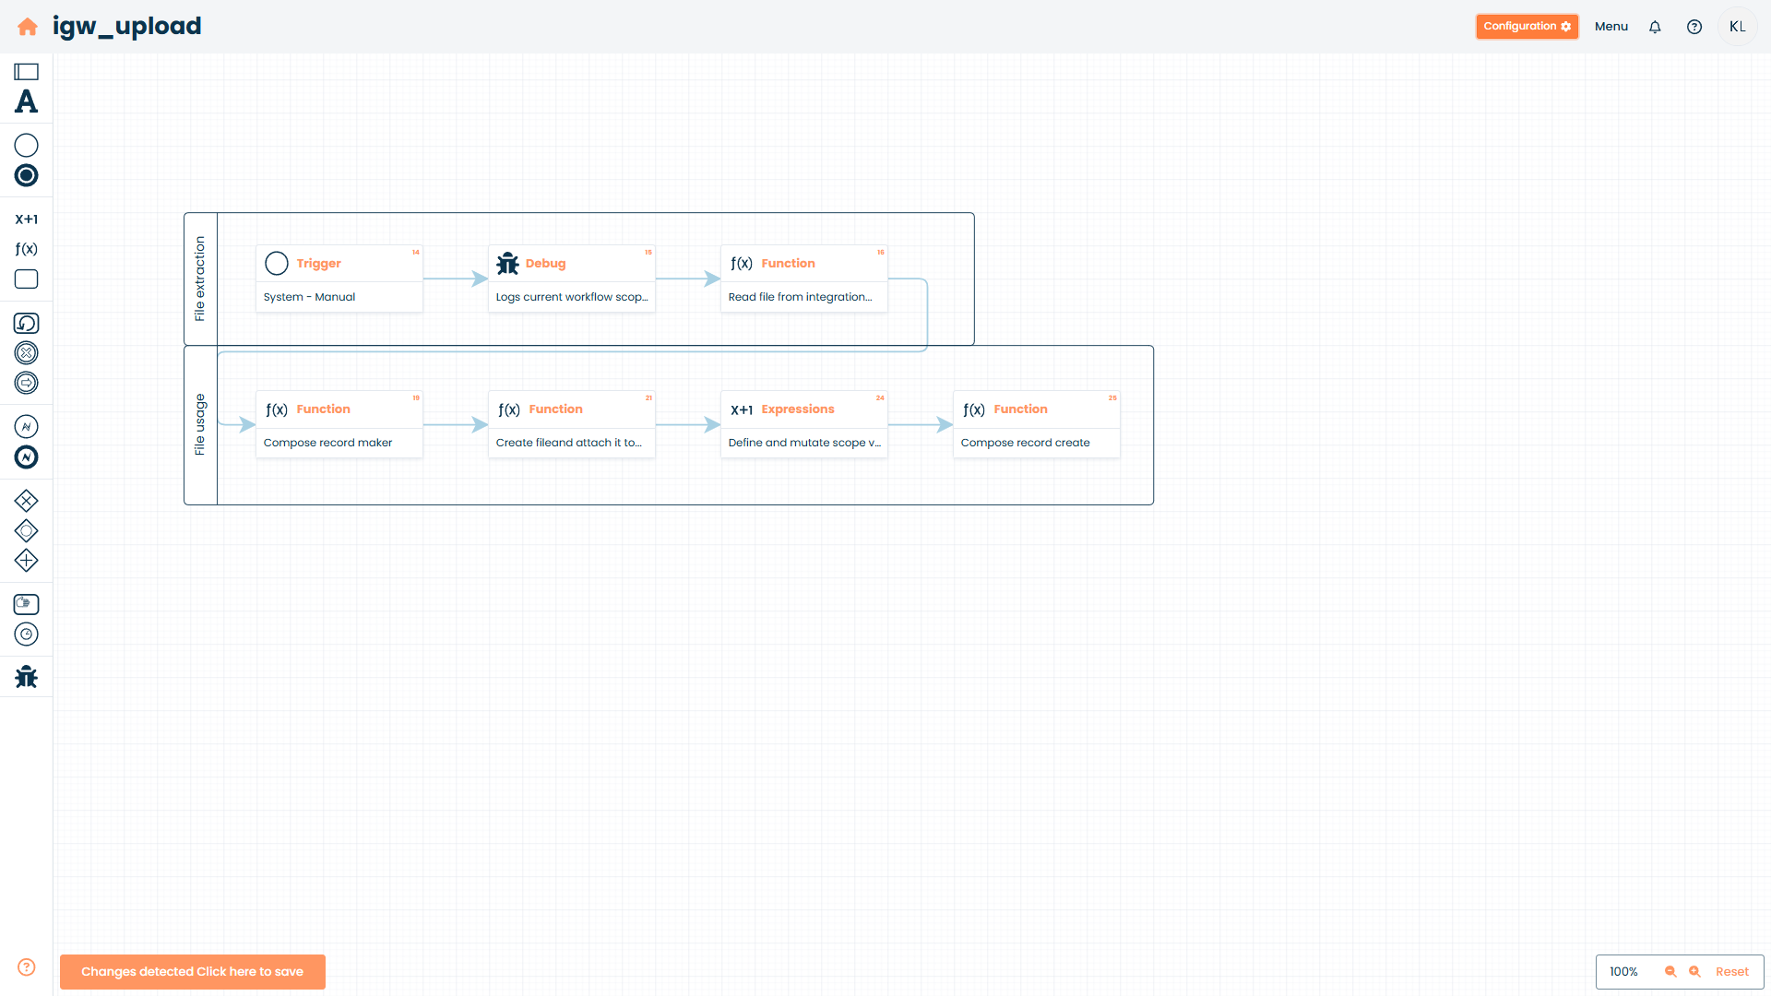This screenshot has height=996, width=1771.
Task: Select the diamond circle inclusive gateway tool
Action: click(x=26, y=530)
